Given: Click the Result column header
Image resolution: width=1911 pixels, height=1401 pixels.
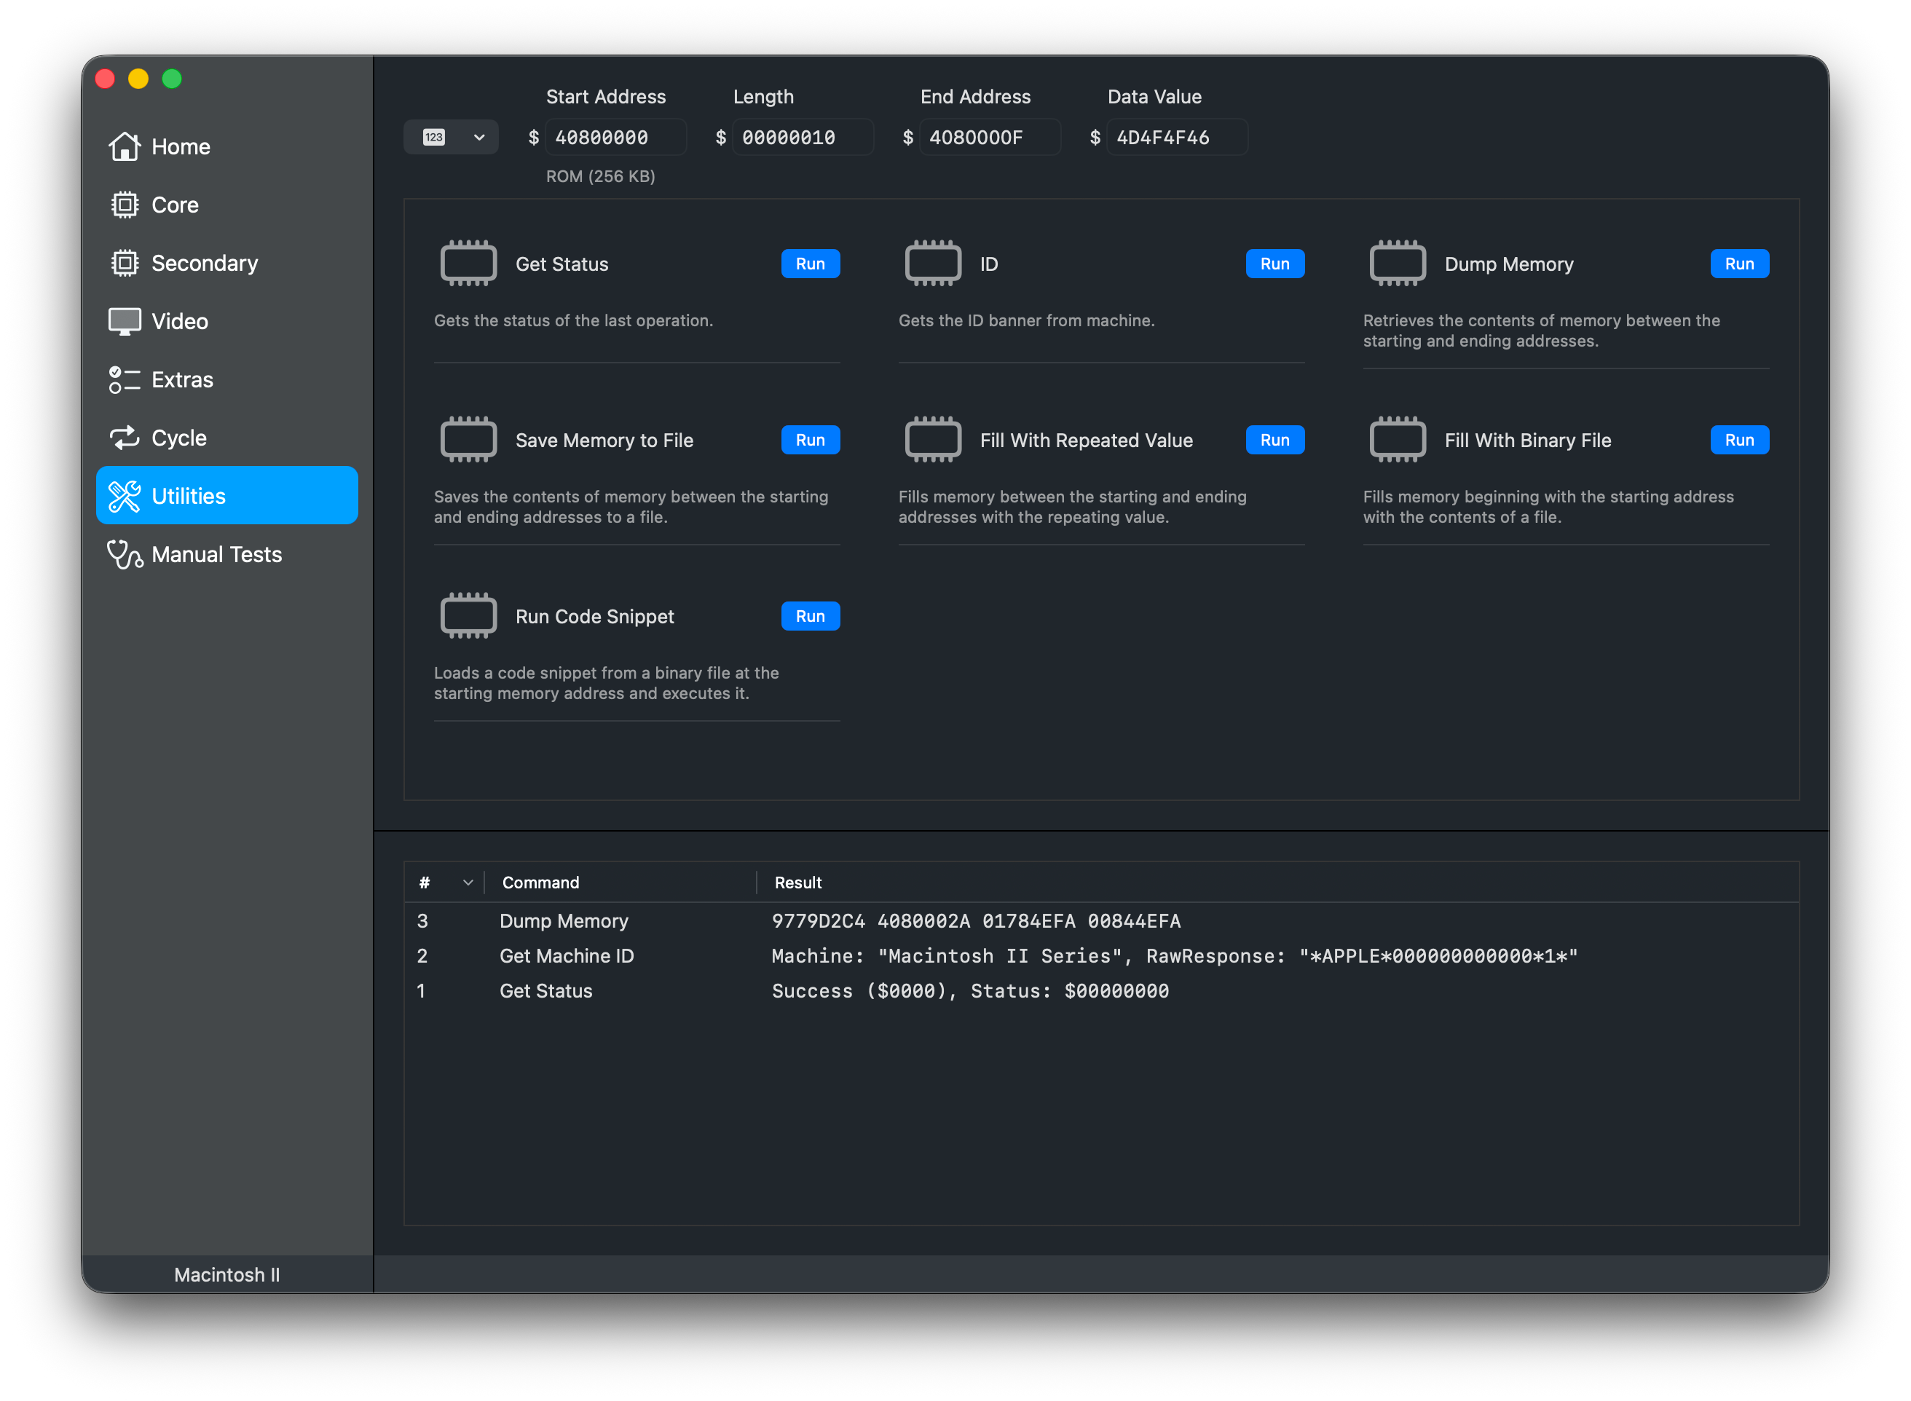Looking at the screenshot, I should pos(797,883).
